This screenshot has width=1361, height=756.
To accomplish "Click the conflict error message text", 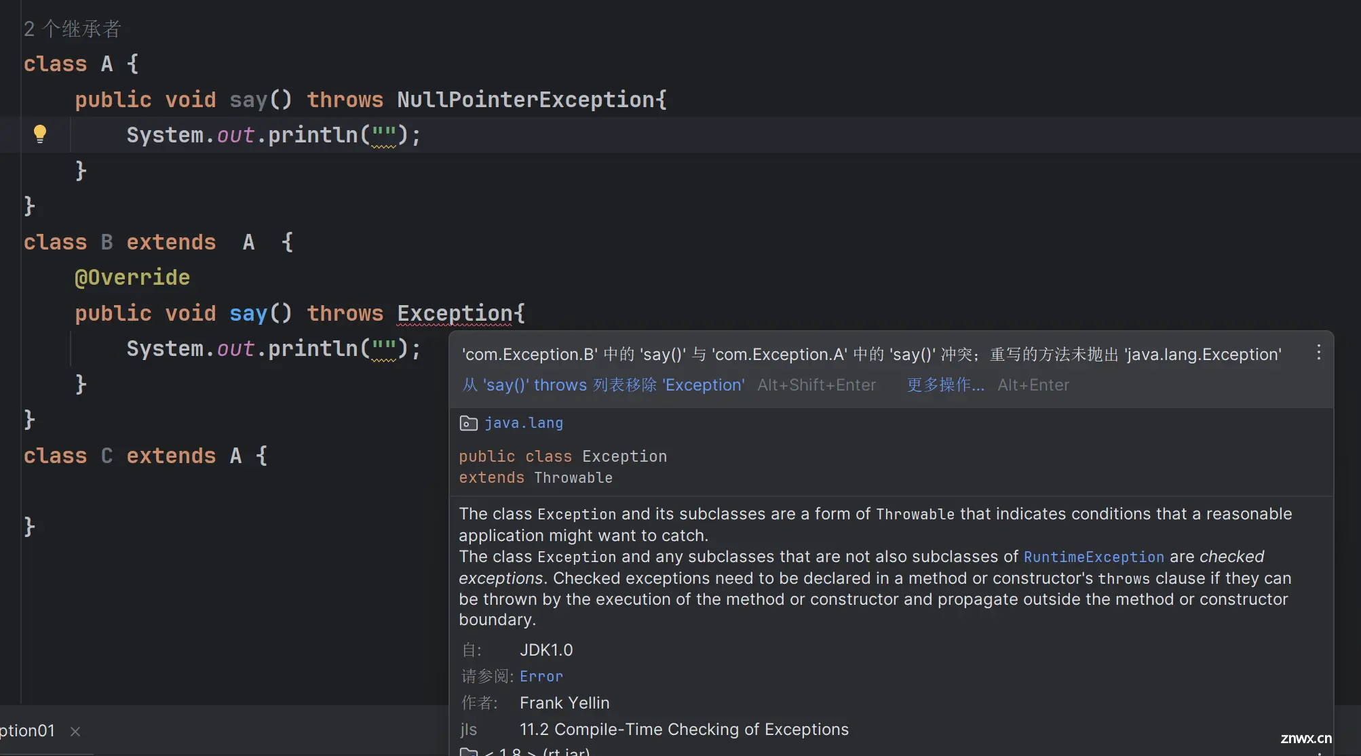I will click(x=872, y=354).
